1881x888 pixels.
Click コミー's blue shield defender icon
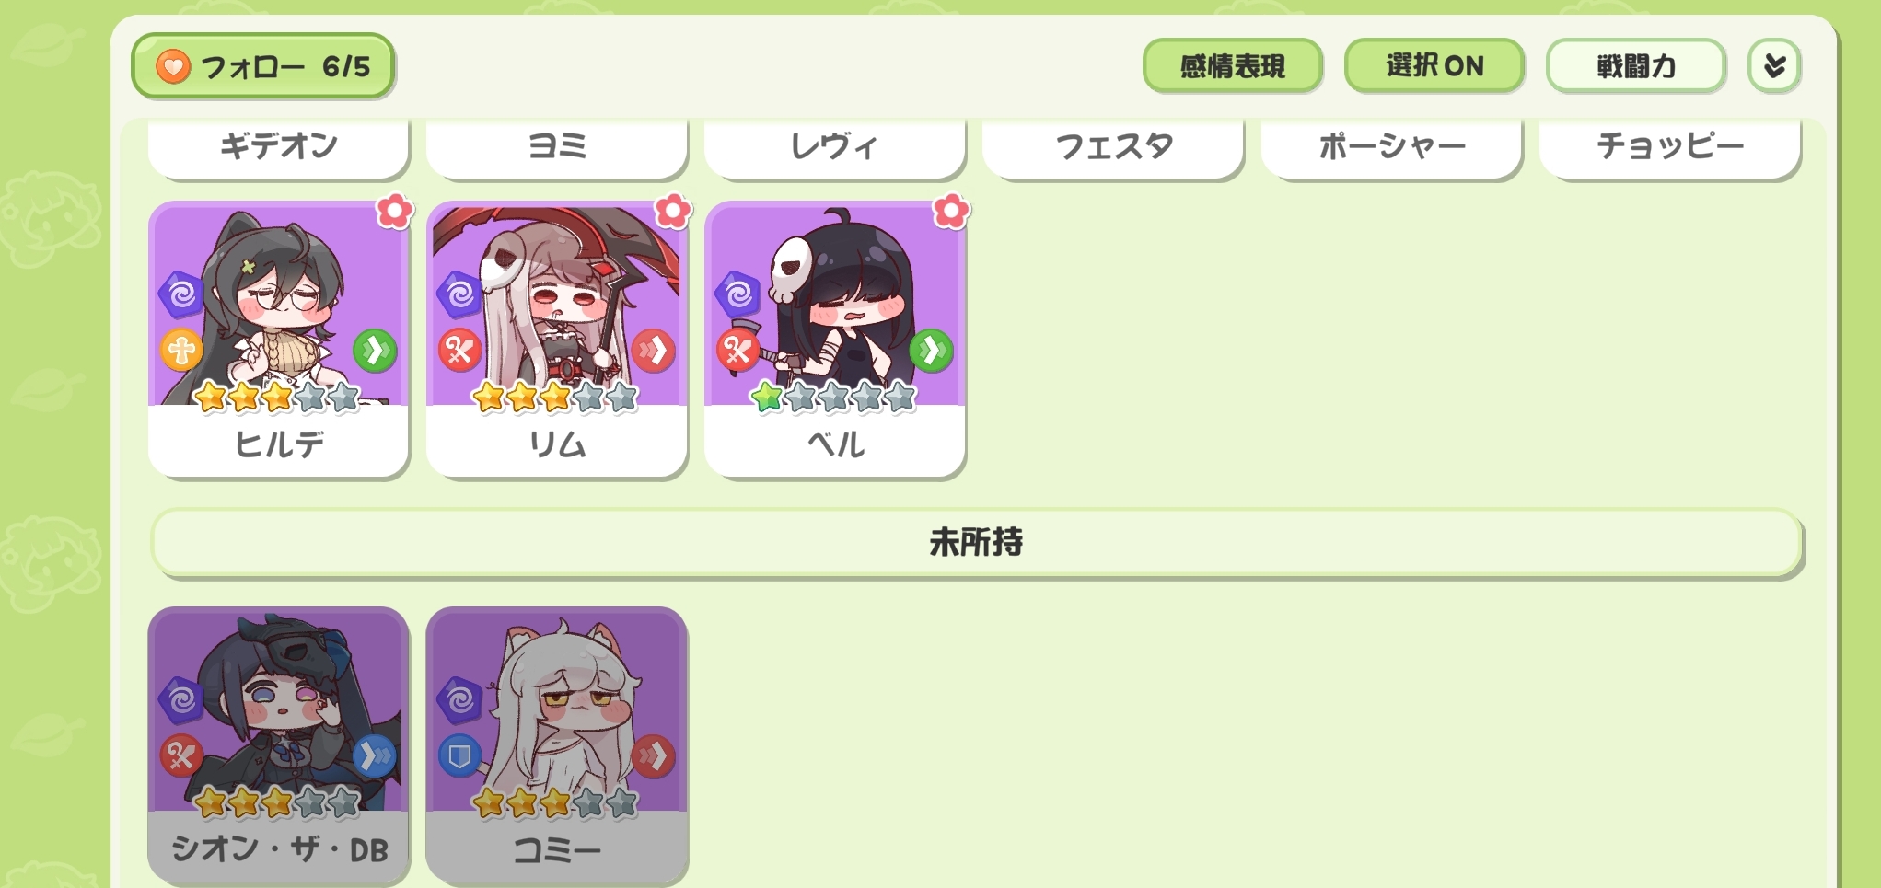coord(459,756)
